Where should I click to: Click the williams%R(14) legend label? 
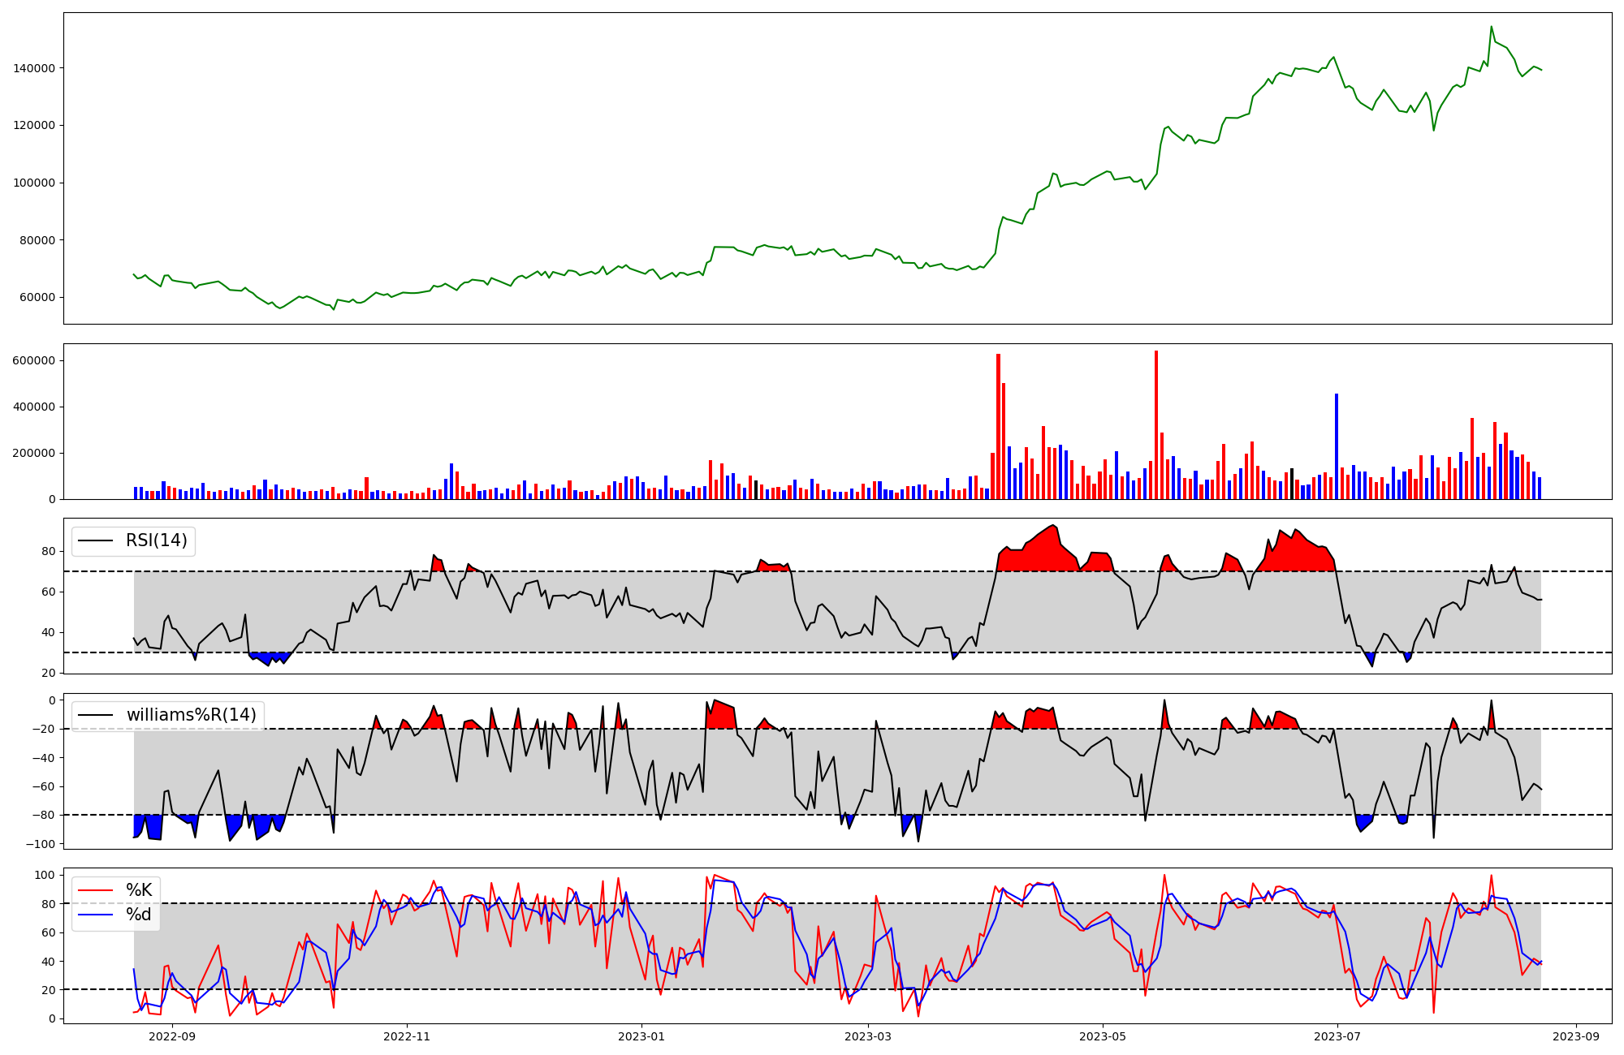pos(191,716)
